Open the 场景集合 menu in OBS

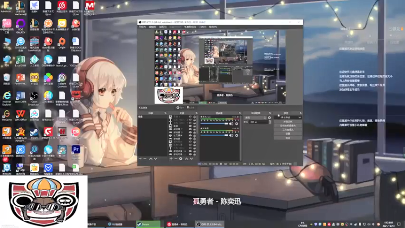(190, 27)
